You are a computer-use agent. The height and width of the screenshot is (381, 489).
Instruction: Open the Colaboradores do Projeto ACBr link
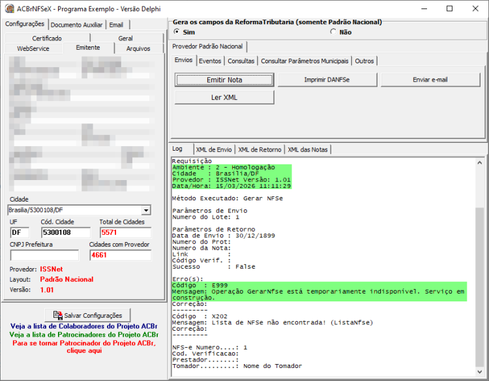point(84,326)
